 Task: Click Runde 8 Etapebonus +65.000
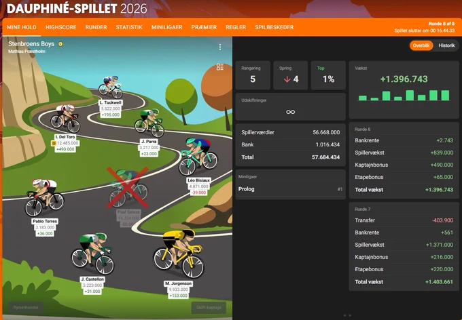point(443,177)
